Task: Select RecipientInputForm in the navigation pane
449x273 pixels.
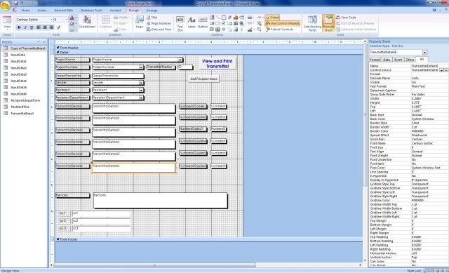Action: pyautogui.click(x=25, y=100)
